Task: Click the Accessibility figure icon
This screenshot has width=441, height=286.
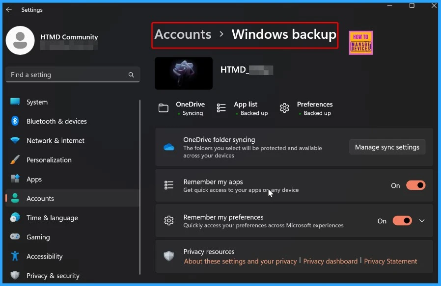Action: point(15,256)
